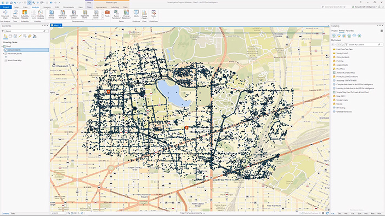Screen dimensions: 385x216
Task: Select the My Organization portal icon
Action: [x=349, y=36]
